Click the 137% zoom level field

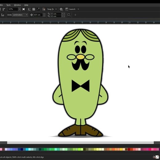13,9
